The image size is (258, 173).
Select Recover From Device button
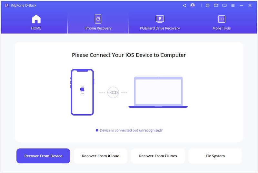[43, 156]
